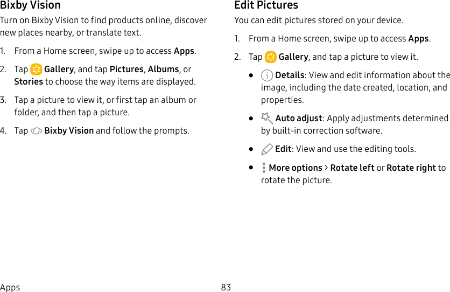Viewport: 450px width, 292px height.
Task: Click bold Bixby Vision text in step 4
Action: tap(69, 131)
